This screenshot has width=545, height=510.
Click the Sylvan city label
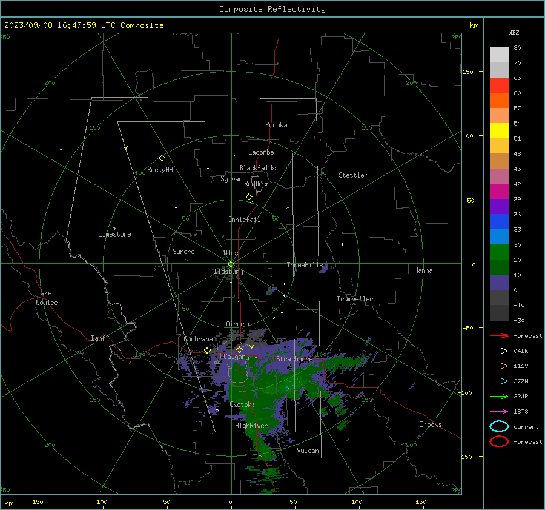231,179
